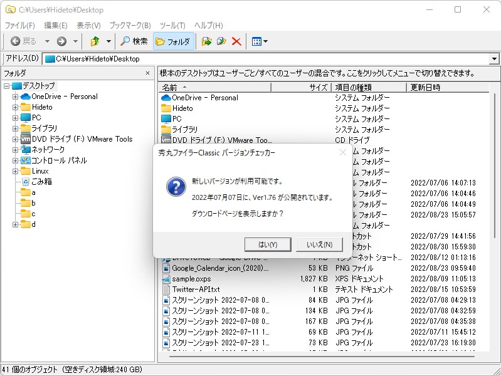Close the version checker dialog
This screenshot has height=376, width=501.
(343, 152)
